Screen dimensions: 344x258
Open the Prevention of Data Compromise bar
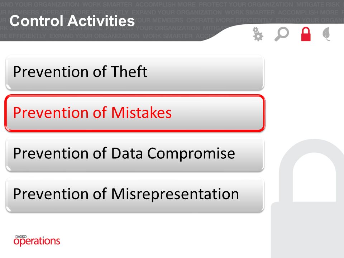point(135,154)
